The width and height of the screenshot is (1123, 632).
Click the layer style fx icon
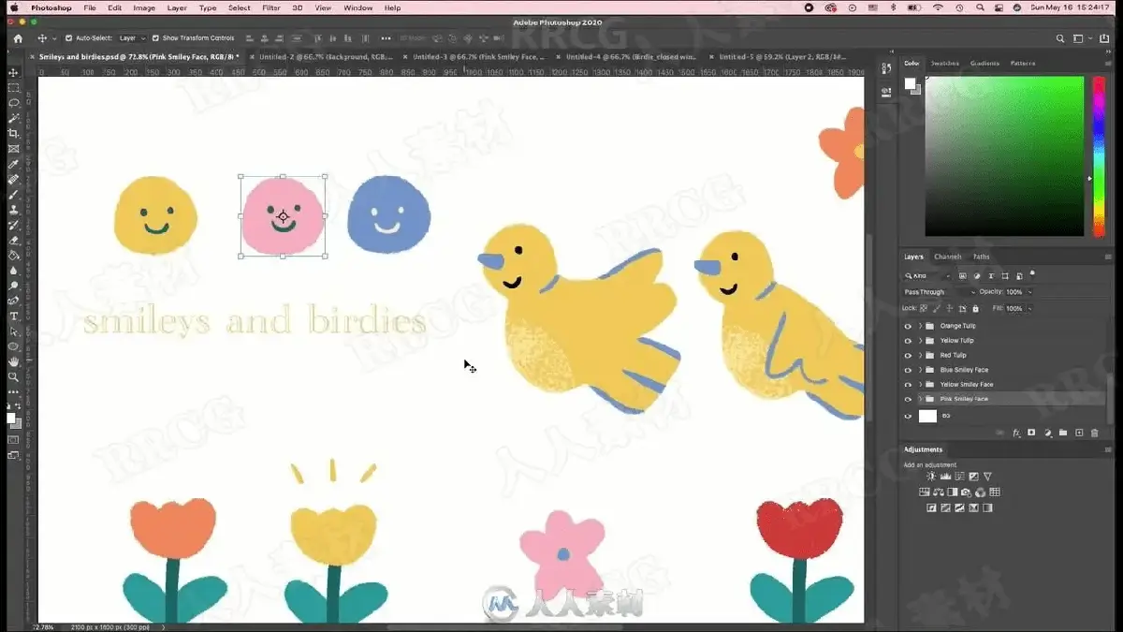click(1015, 433)
